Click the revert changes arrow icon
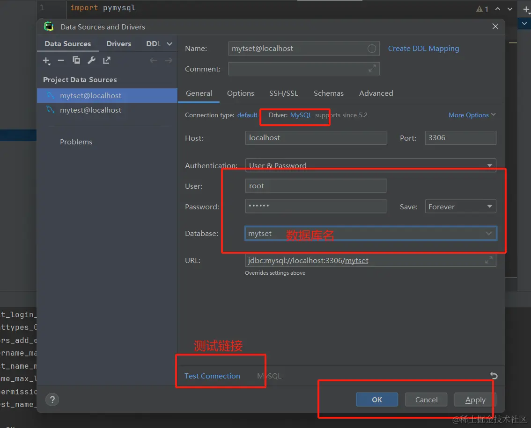The image size is (531, 428). (494, 376)
